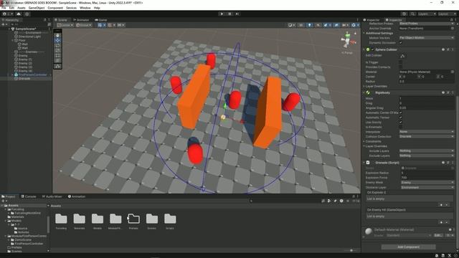459x258 pixels.
Task: Click the Explosion Radius input field
Action: coord(427,173)
